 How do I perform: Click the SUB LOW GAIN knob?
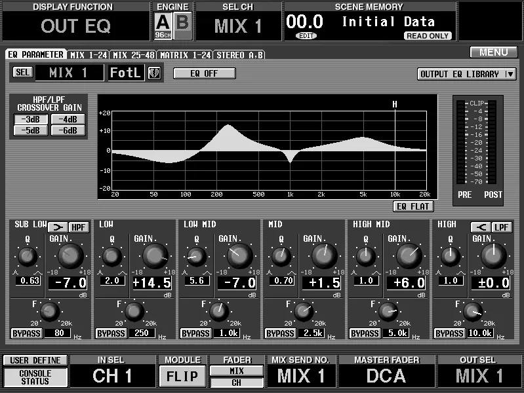click(x=71, y=255)
